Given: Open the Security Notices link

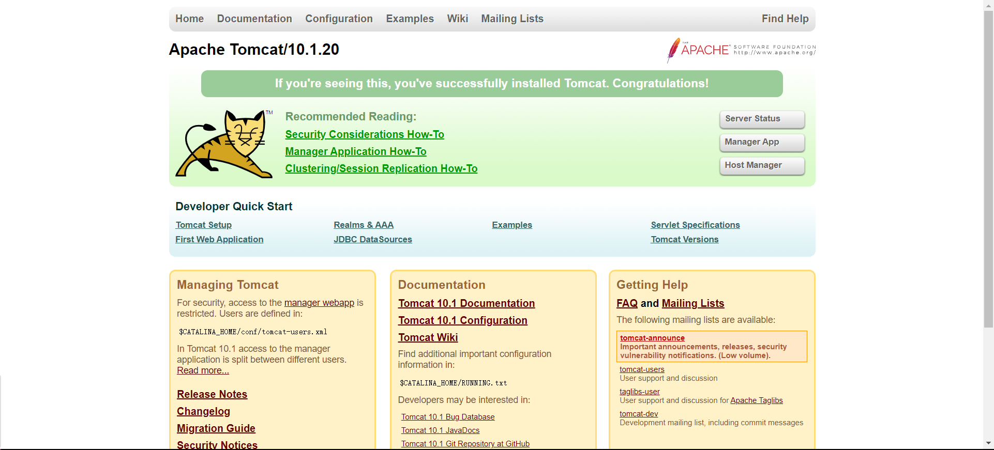Looking at the screenshot, I should [x=217, y=445].
